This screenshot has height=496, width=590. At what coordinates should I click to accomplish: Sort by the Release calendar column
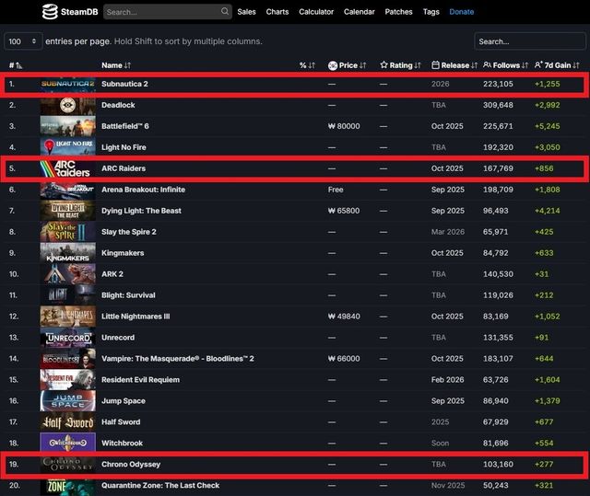point(453,65)
